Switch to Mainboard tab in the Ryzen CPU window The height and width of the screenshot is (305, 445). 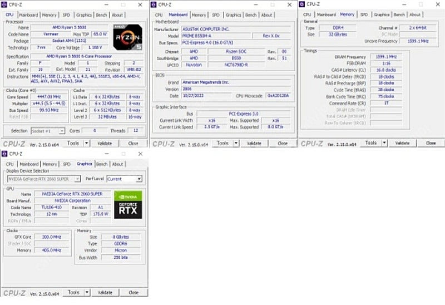coord(28,15)
